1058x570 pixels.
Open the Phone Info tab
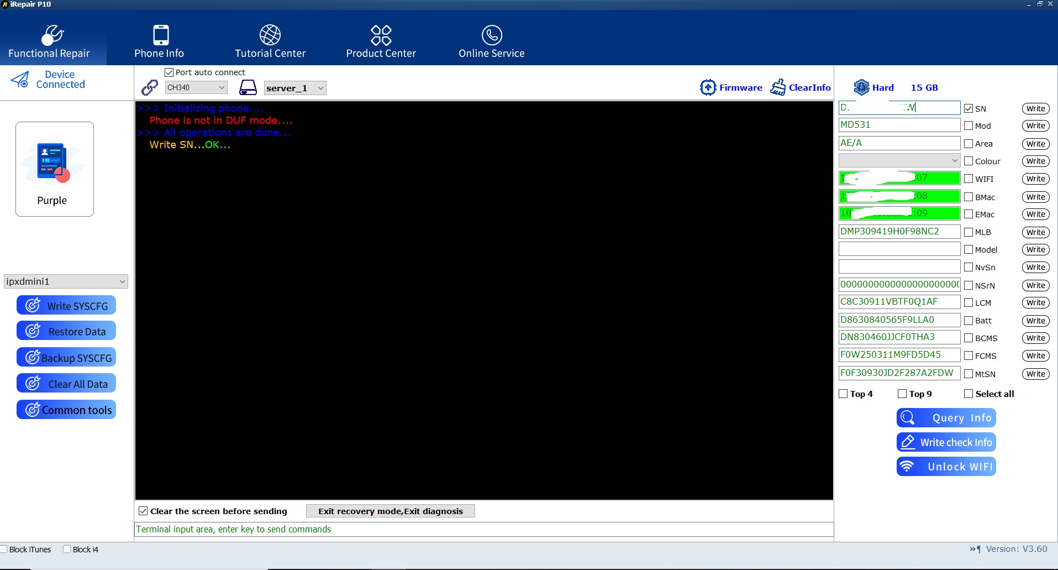[x=159, y=41]
